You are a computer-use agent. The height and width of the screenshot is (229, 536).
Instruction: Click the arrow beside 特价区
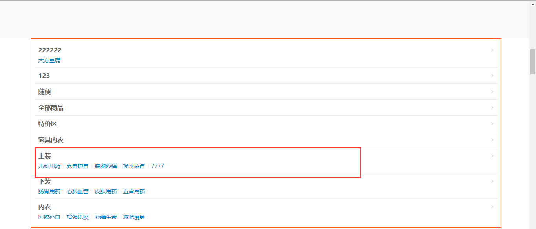coord(492,124)
